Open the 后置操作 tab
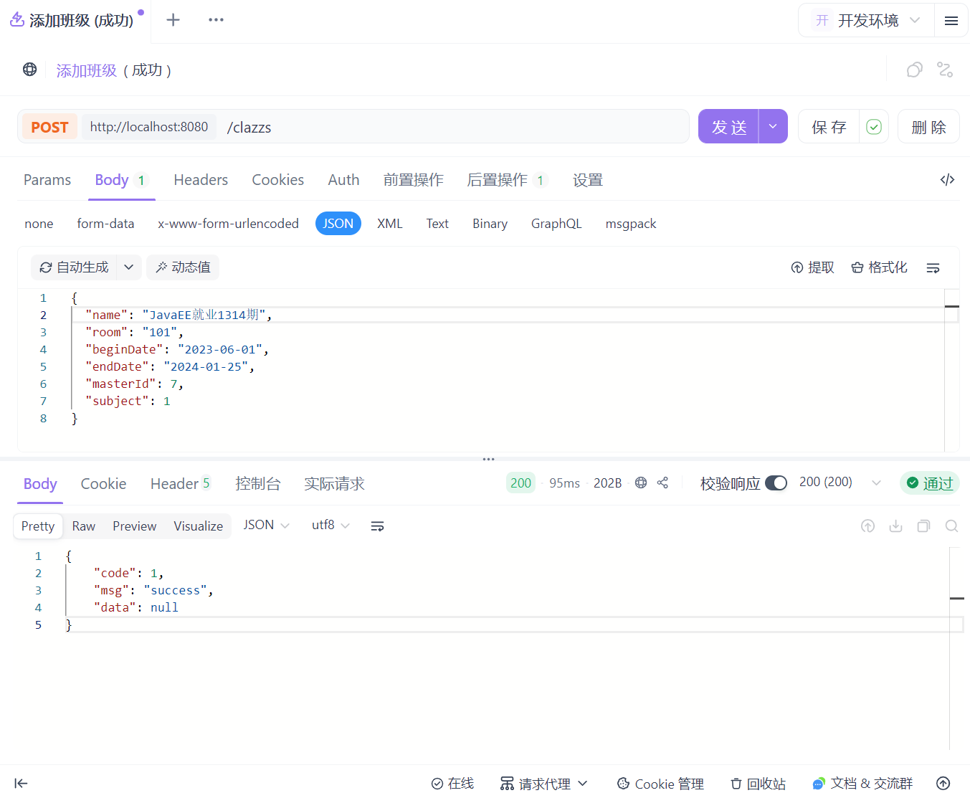The width and height of the screenshot is (970, 798). click(x=507, y=180)
